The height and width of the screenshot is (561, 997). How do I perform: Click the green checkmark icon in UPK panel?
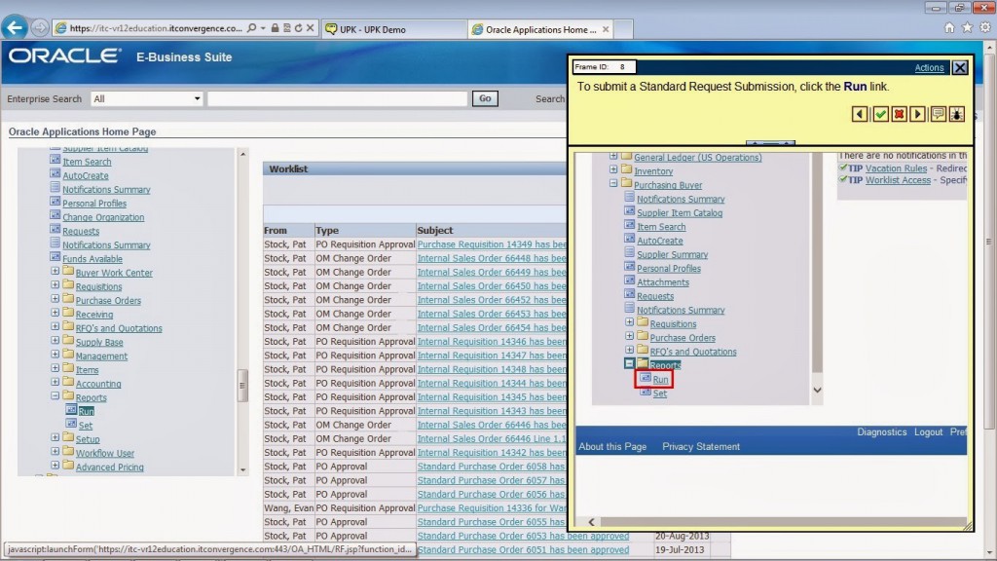click(x=880, y=114)
